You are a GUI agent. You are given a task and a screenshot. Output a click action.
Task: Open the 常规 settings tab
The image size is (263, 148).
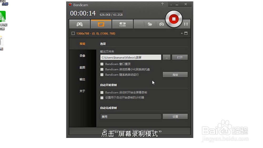[82, 44]
